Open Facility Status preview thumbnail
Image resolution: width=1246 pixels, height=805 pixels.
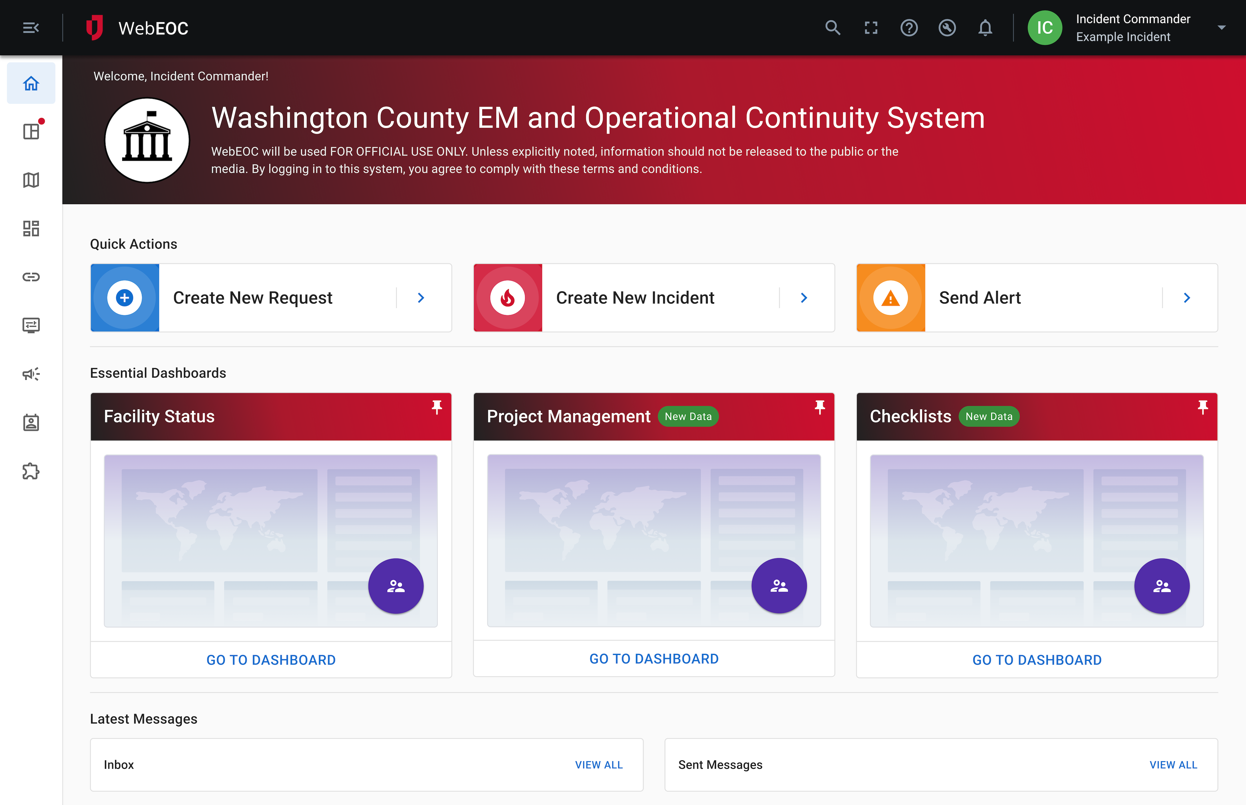[x=271, y=541]
